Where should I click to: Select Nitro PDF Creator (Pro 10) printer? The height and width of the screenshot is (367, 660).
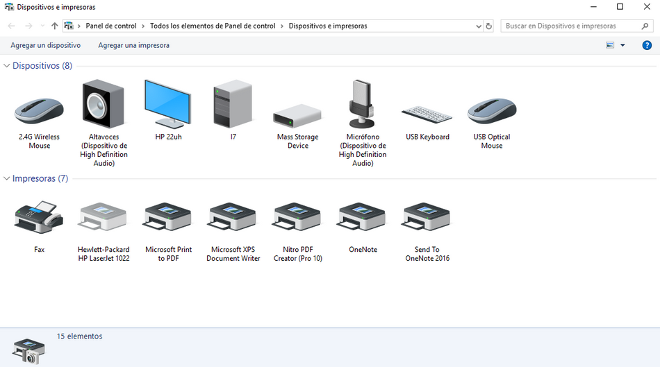pos(297,218)
